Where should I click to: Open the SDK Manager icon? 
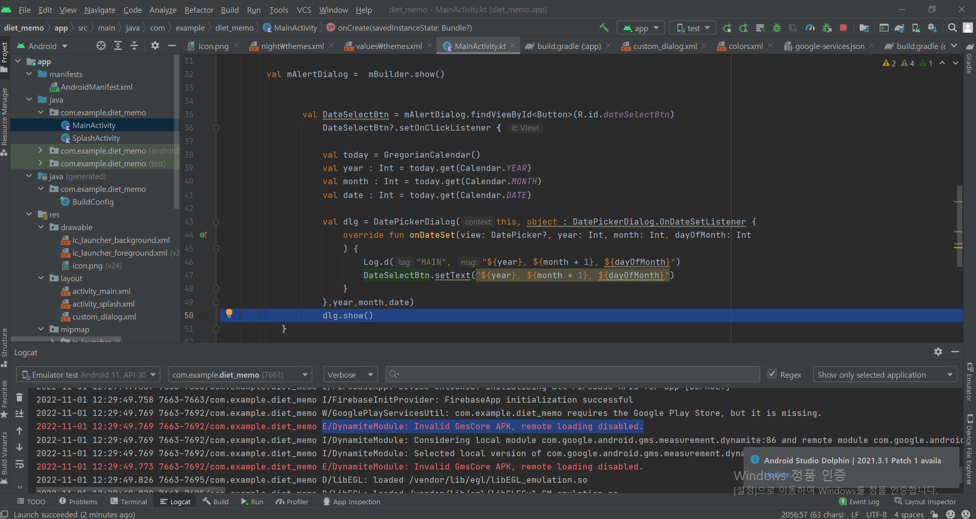933,28
